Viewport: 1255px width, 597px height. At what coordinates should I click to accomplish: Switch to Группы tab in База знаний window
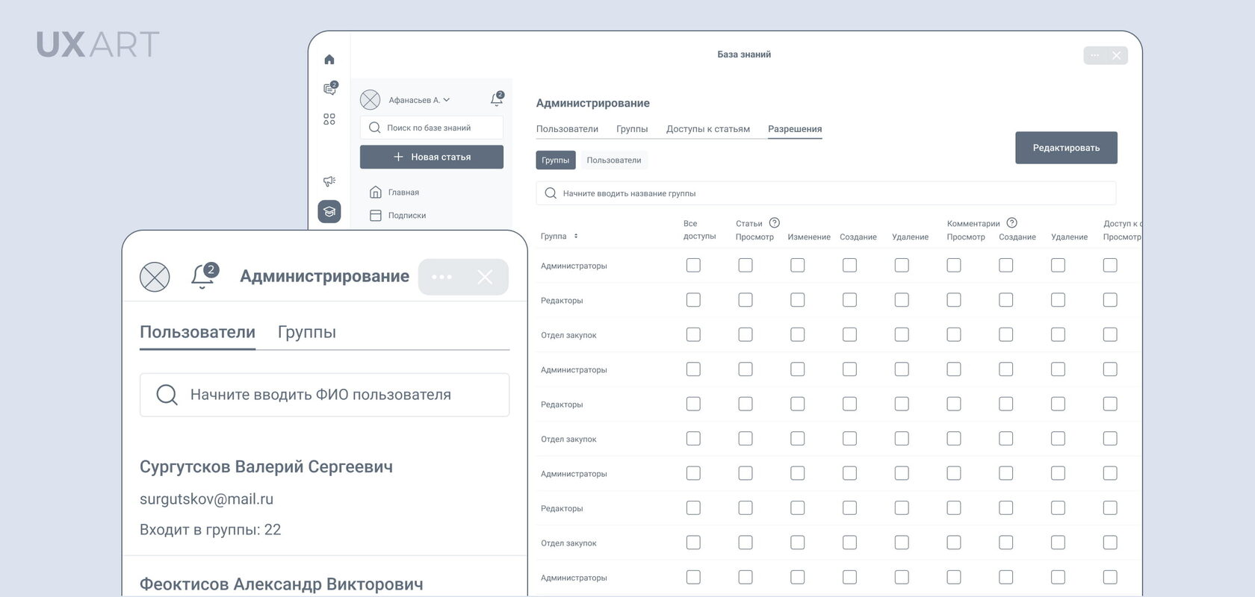pos(632,129)
